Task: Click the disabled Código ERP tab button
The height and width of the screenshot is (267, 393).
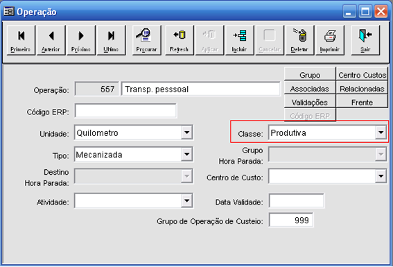Action: [x=310, y=115]
